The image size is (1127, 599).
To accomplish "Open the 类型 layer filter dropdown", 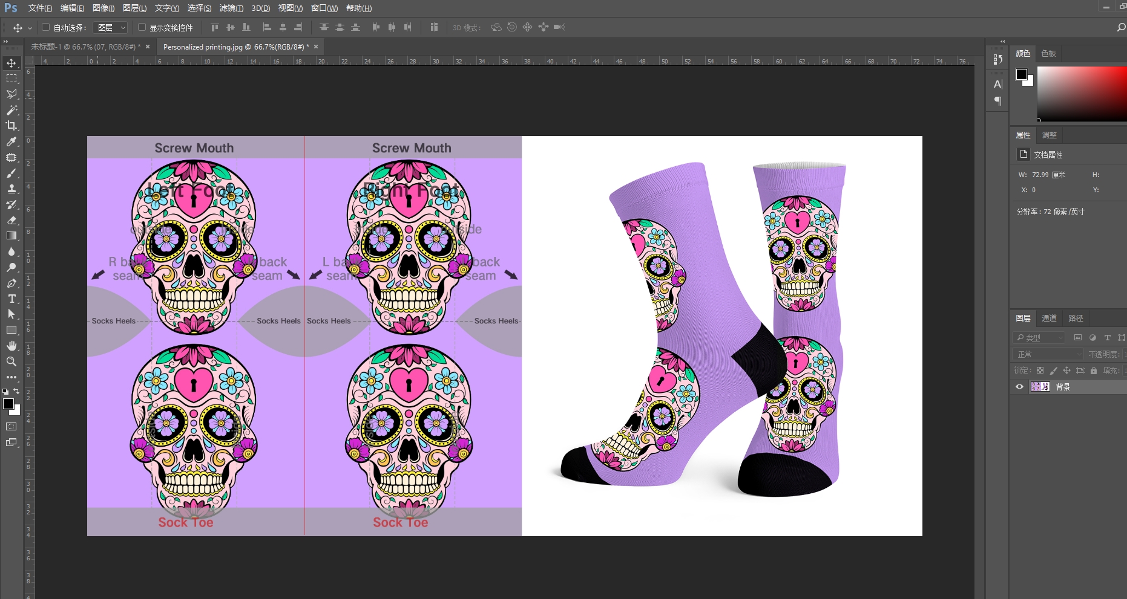I will tap(1039, 337).
